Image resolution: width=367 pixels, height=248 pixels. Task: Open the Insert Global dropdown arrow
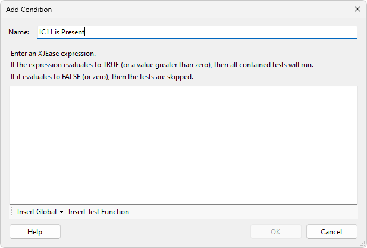point(61,212)
